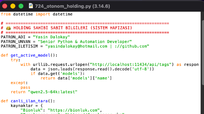
Task: Click the "qwen2.5-64k:latest" string
Action: [53, 92]
